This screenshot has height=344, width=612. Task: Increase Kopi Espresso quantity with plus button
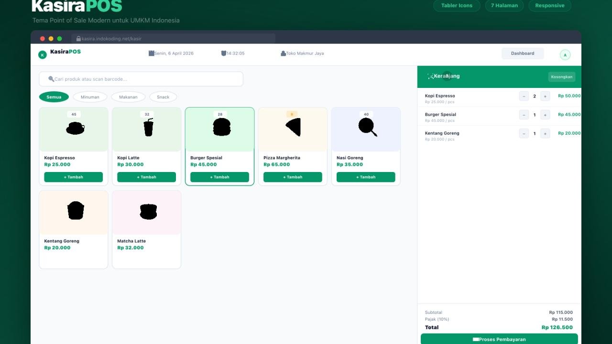point(545,96)
